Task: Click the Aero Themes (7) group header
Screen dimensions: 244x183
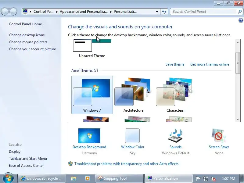Action: [85, 70]
